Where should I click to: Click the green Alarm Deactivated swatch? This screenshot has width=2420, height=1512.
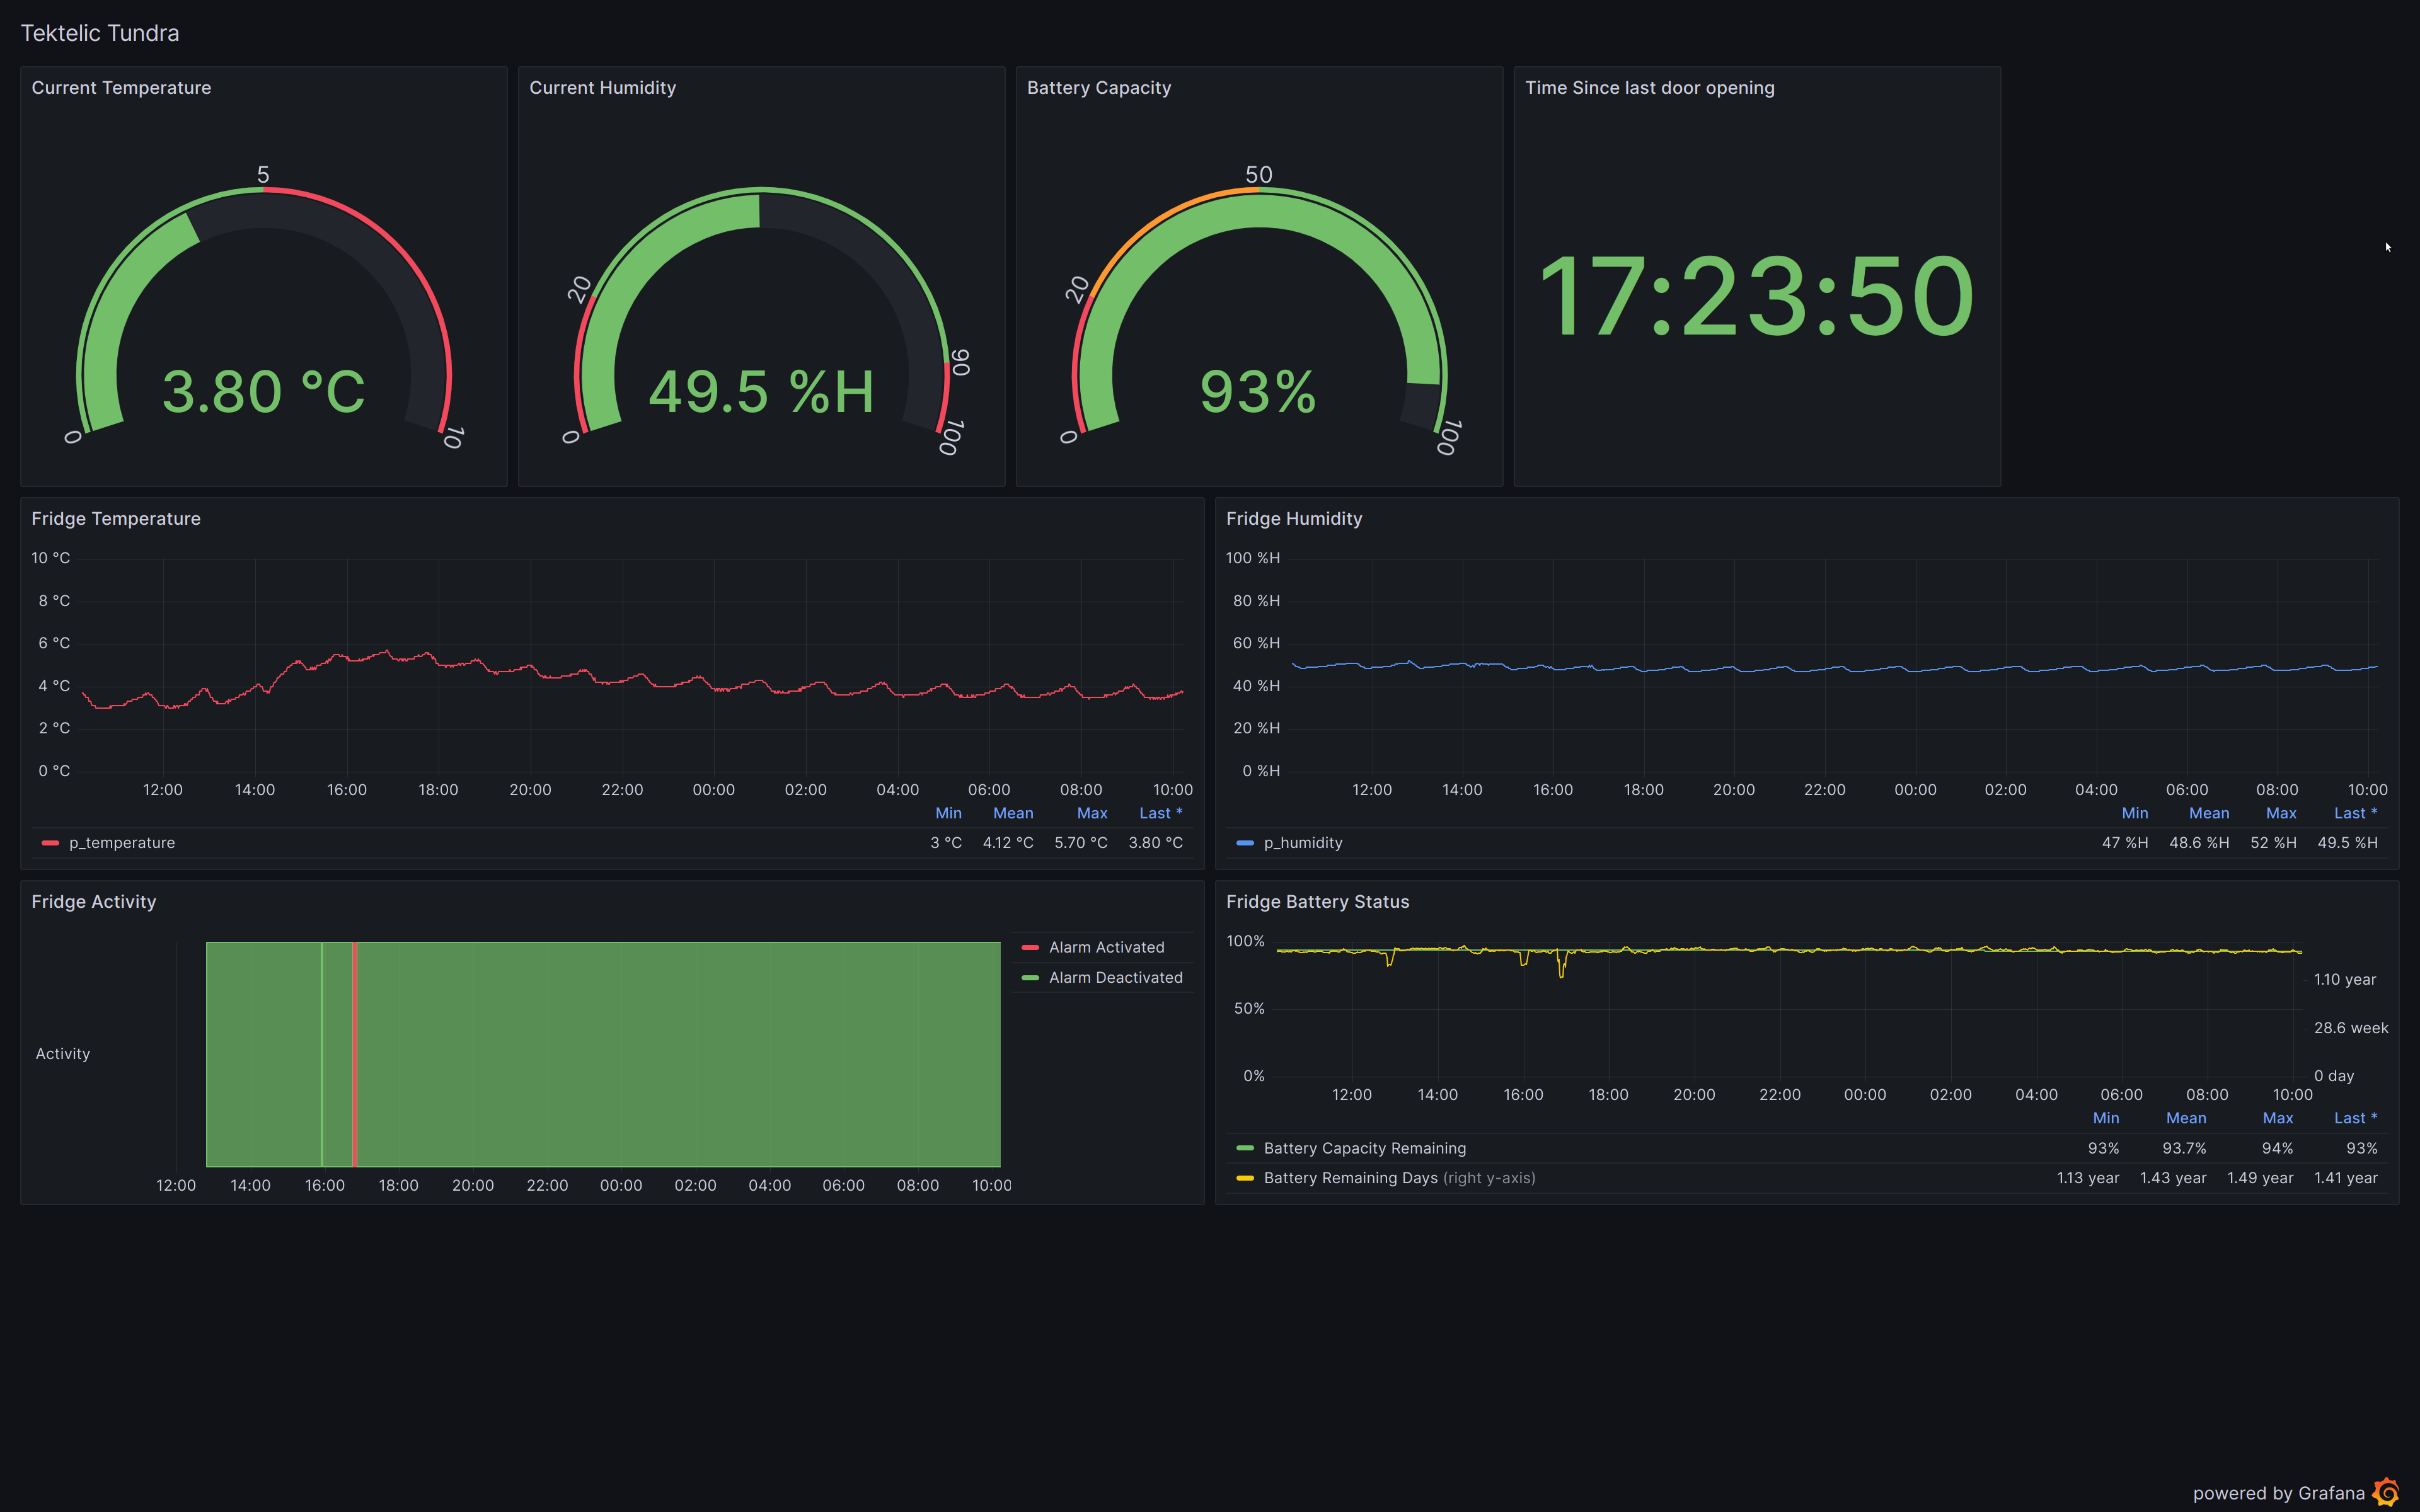[1030, 978]
